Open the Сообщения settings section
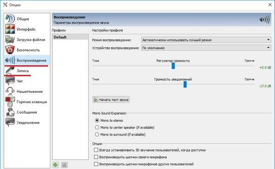 point(27,112)
